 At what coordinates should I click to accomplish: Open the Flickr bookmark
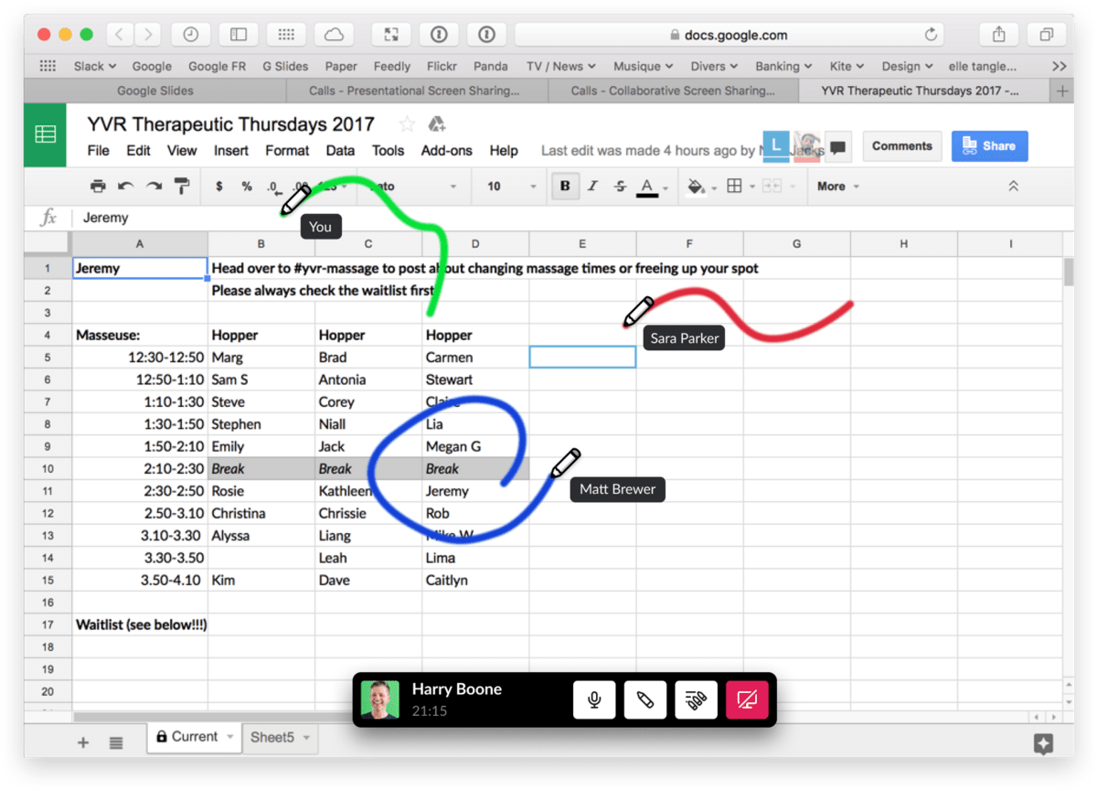442,66
